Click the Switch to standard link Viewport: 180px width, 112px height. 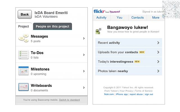click(69, 100)
